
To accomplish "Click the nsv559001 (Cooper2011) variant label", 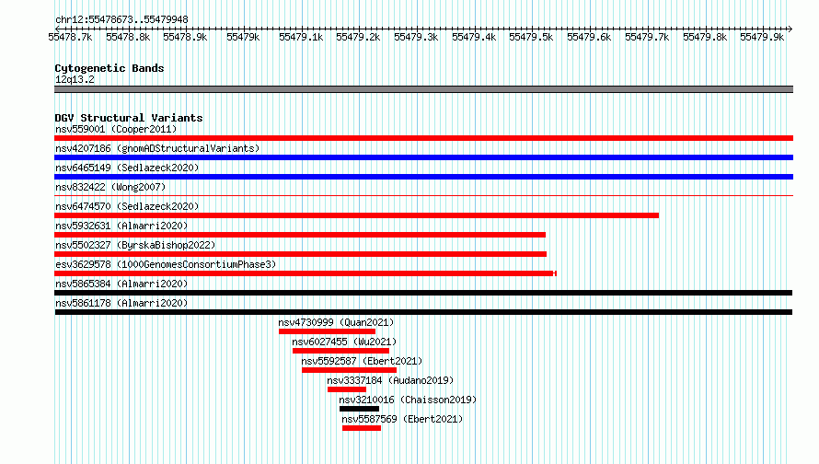I will pos(116,129).
